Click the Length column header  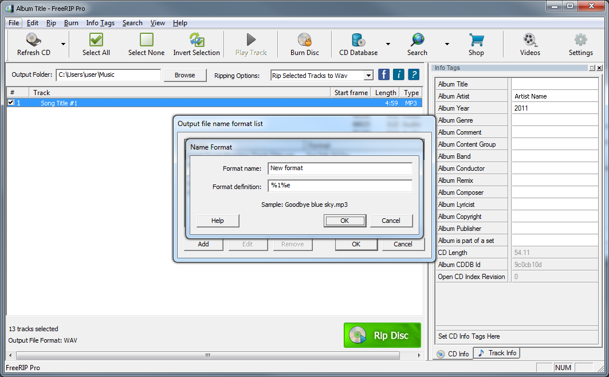click(x=386, y=92)
